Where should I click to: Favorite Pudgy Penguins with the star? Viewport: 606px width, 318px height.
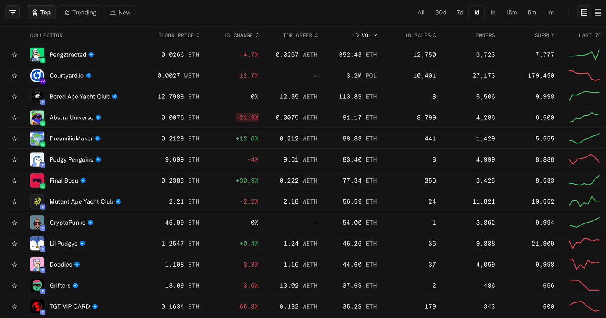pos(14,160)
